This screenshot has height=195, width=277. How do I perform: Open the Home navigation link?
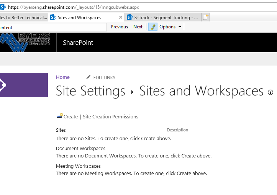pos(63,77)
